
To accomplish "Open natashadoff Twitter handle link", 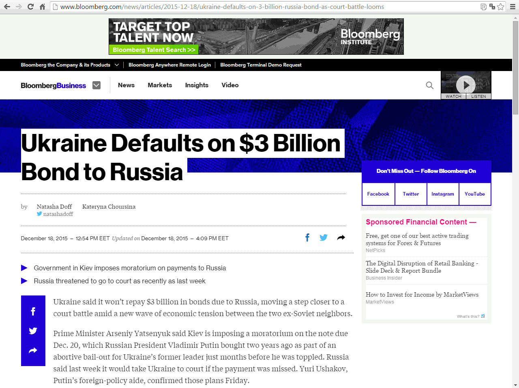I will pyautogui.click(x=58, y=214).
